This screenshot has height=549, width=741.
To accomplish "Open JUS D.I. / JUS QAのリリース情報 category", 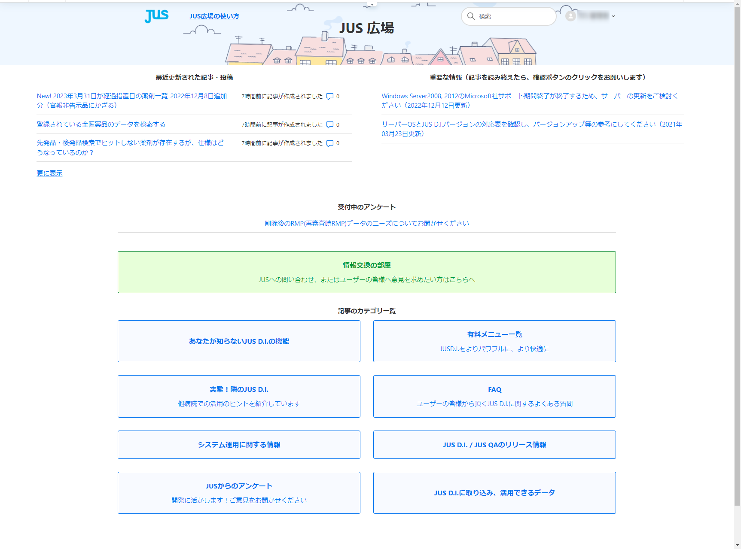I will pos(494,445).
